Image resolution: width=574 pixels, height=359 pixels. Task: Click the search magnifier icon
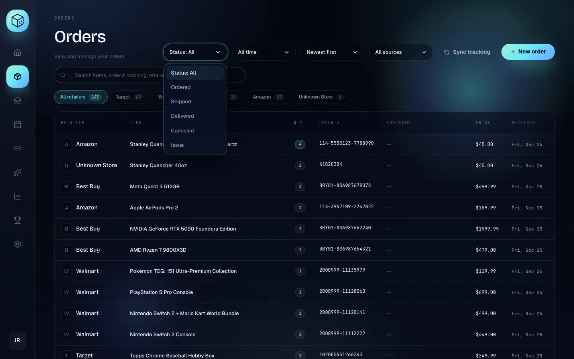[x=63, y=75]
